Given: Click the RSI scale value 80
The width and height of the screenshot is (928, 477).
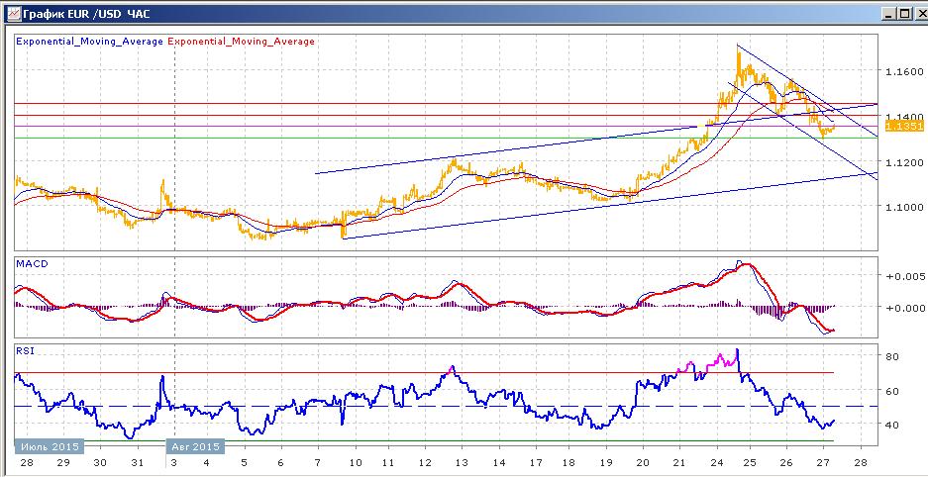Looking at the screenshot, I should tap(892, 356).
